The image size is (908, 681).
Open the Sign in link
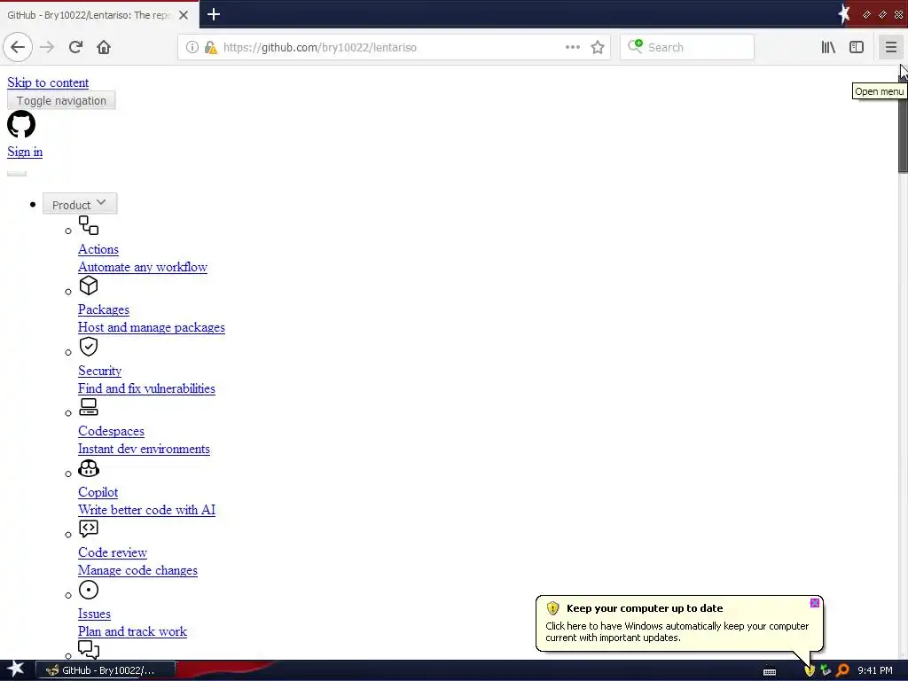pyautogui.click(x=25, y=152)
